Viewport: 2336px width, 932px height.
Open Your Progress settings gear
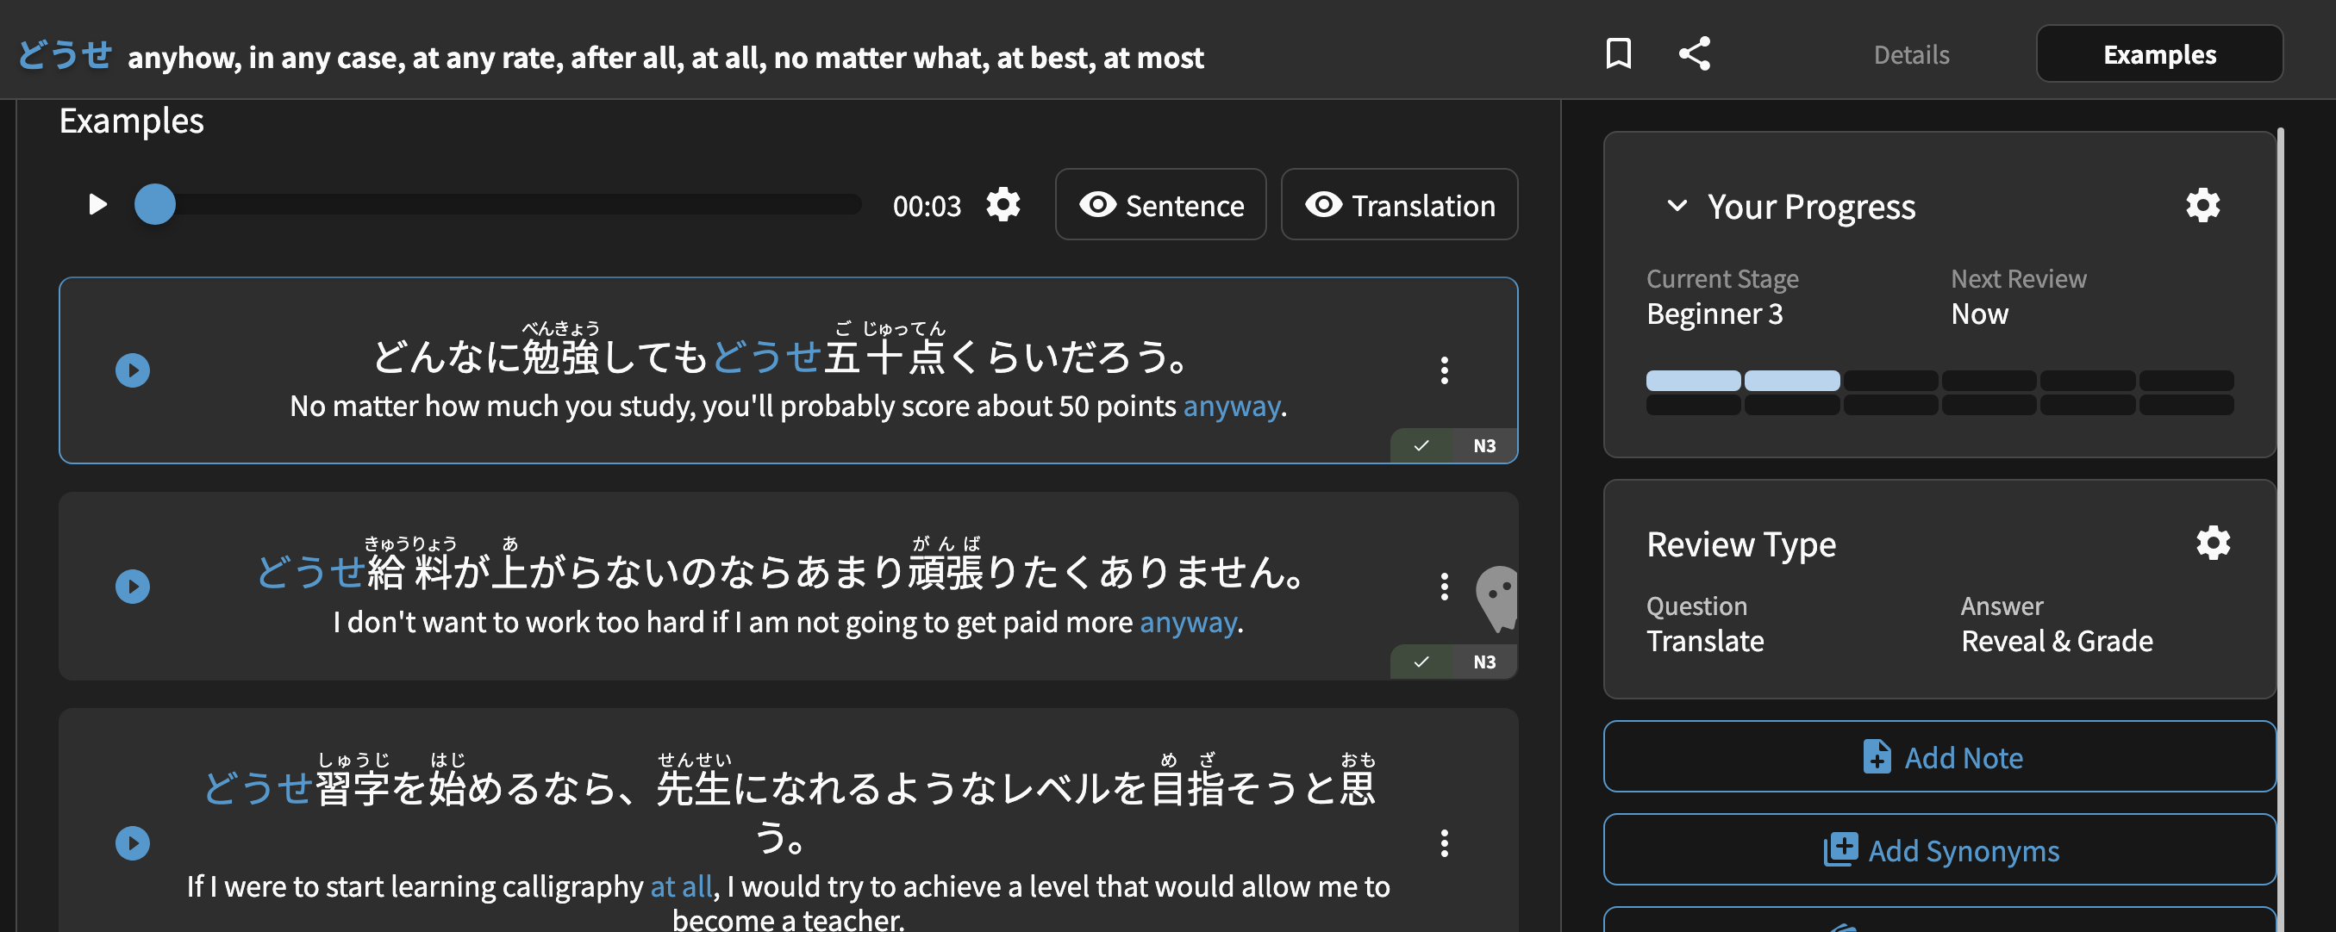2202,206
